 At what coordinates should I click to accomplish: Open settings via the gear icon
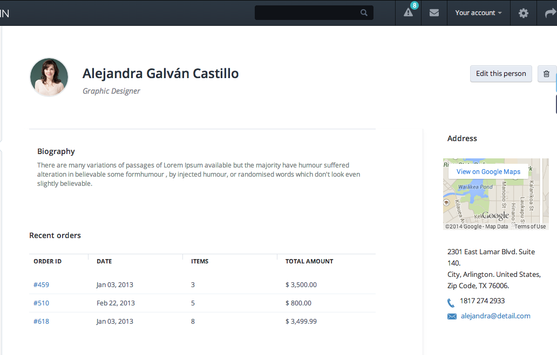[523, 13]
